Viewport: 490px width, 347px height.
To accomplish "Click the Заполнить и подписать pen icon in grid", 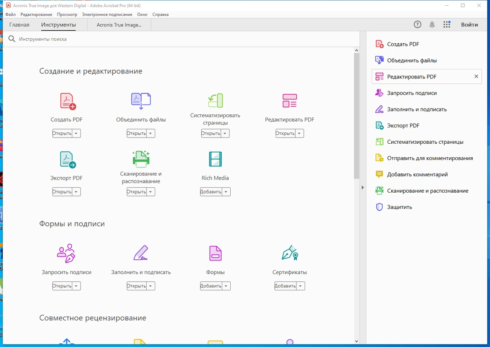I will tap(141, 253).
